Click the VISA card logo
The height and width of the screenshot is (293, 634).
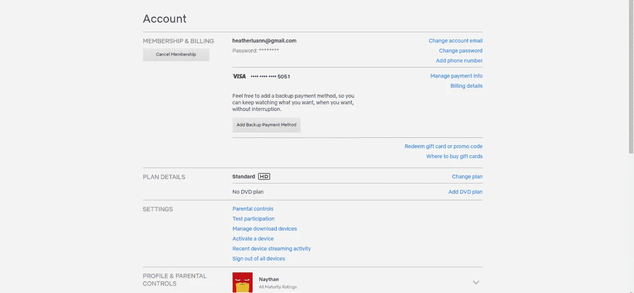pos(239,76)
